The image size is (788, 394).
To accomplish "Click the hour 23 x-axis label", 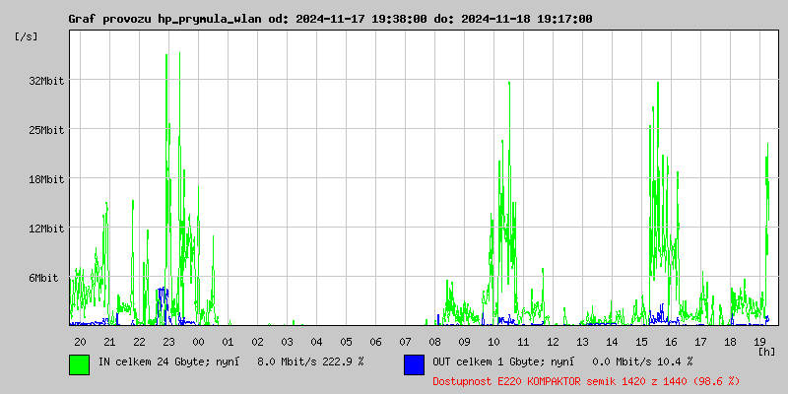I will [x=168, y=342].
